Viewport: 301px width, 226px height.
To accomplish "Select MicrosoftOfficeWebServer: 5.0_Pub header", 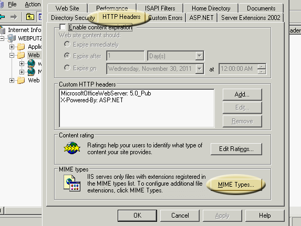I will [x=106, y=93].
